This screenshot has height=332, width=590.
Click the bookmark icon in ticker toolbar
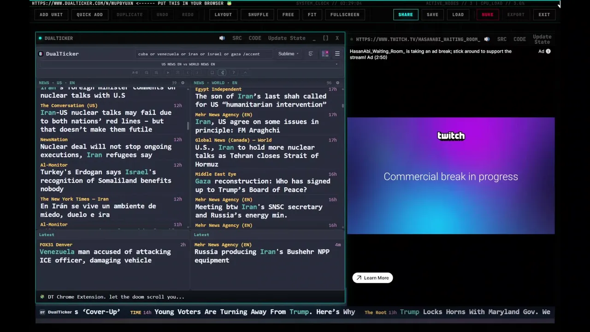coord(212,72)
